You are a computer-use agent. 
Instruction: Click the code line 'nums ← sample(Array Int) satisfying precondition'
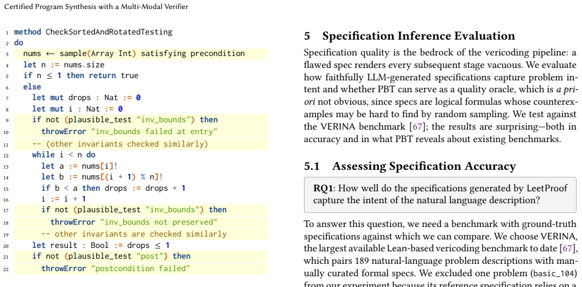[x=134, y=53]
